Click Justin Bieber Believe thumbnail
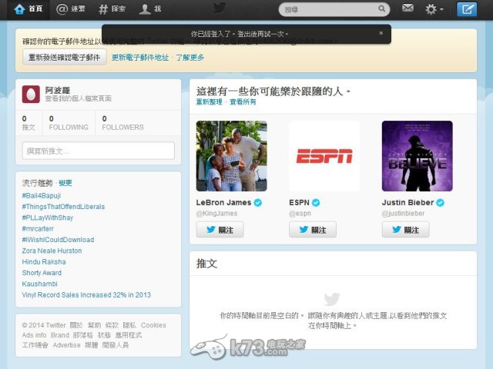The width and height of the screenshot is (493, 369). click(x=417, y=156)
